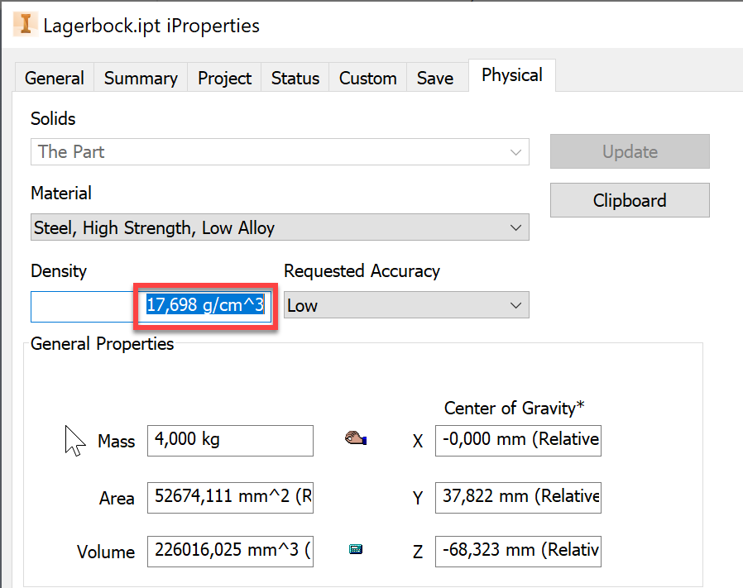Open the Material dropdown list
Screen dimensions: 743x588
coord(515,227)
